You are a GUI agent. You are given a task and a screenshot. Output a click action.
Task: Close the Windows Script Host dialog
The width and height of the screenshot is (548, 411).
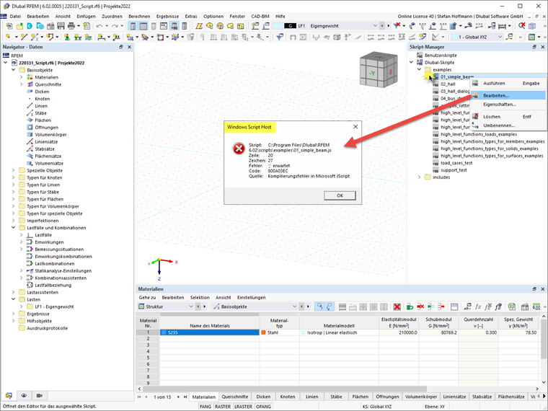coord(355,127)
